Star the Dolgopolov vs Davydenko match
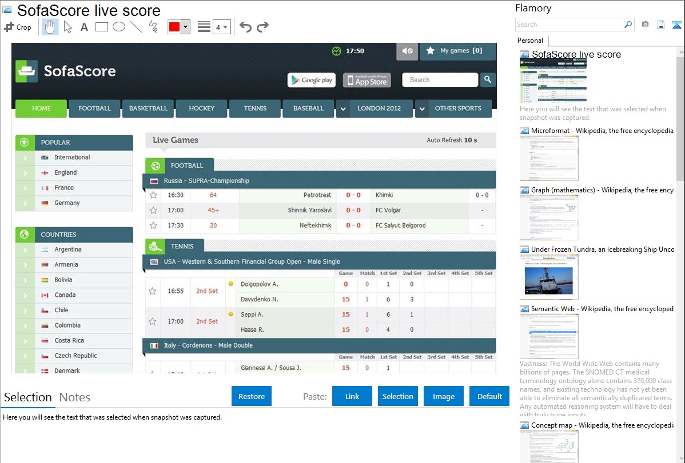 (153, 291)
